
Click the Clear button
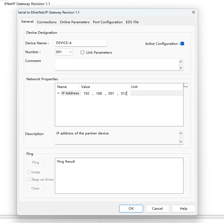tap(35, 188)
